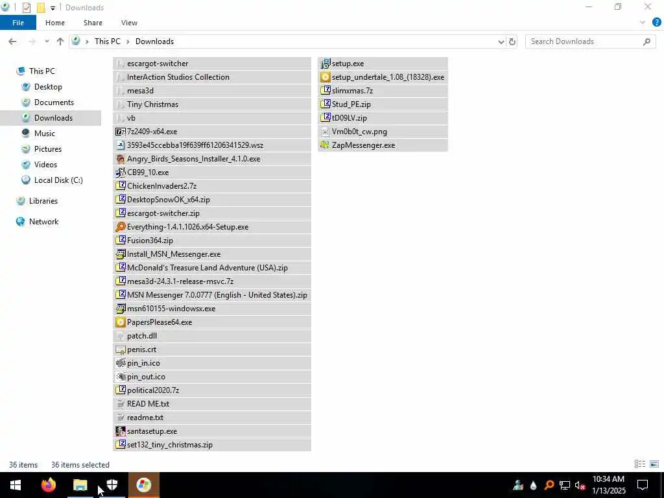Click the Vm0b0t_cw.png image icon

326,132
